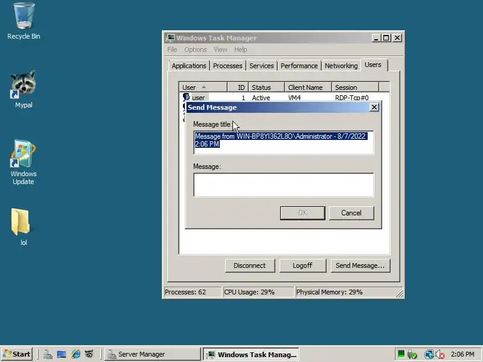
Task: Minimize the Windows Task Manager window
Action: (x=376, y=38)
